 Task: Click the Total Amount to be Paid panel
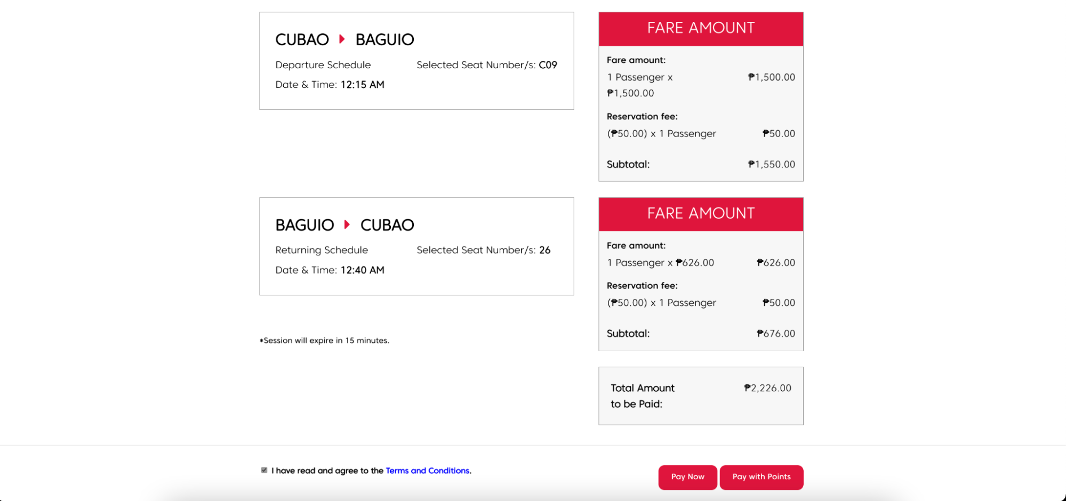pyautogui.click(x=700, y=395)
